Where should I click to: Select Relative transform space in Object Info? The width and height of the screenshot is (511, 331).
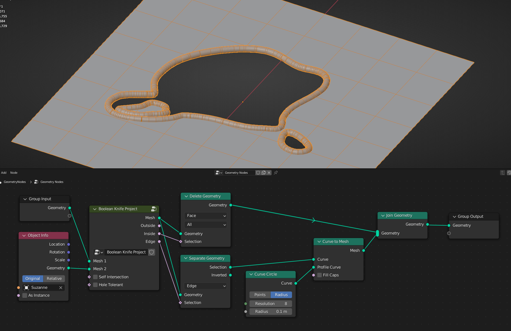[x=54, y=279]
